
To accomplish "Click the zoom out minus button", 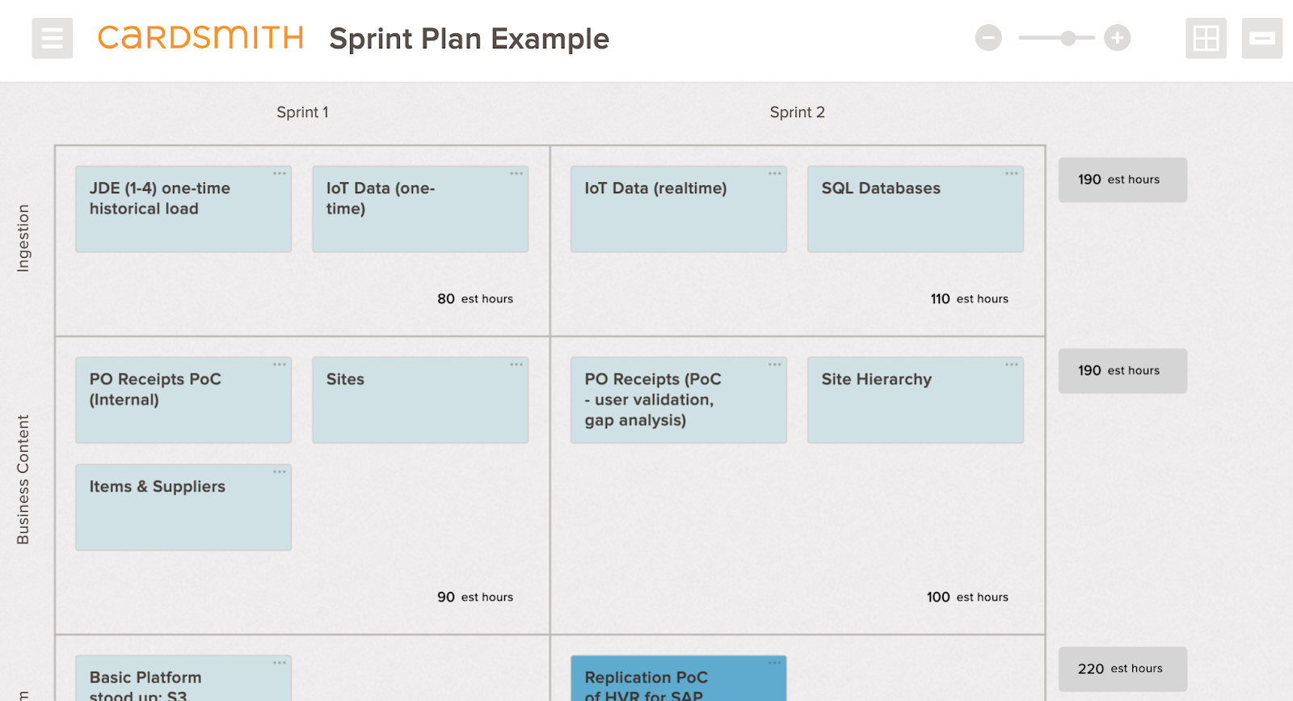I will click(988, 38).
